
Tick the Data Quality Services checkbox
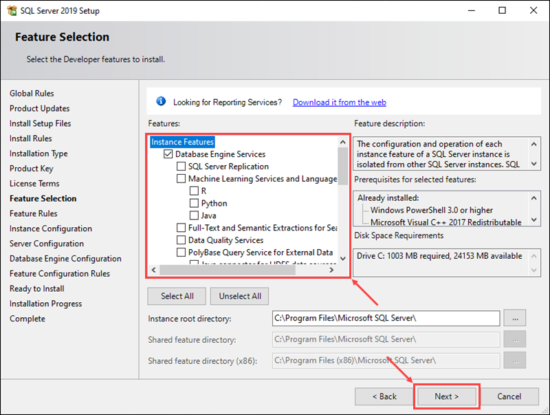181,240
